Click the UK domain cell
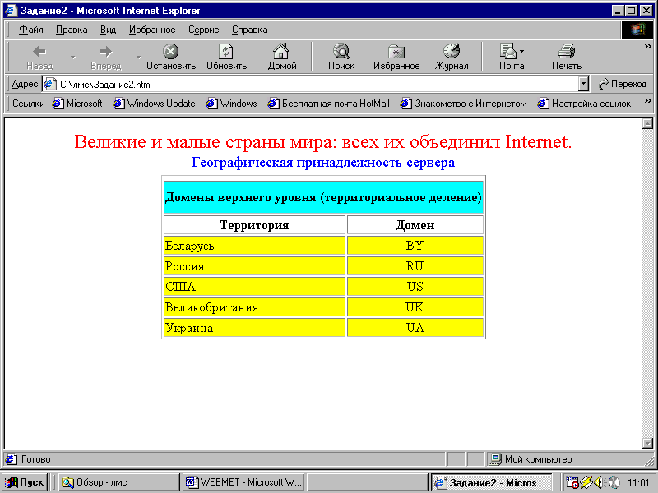This screenshot has width=658, height=493. coord(415,306)
